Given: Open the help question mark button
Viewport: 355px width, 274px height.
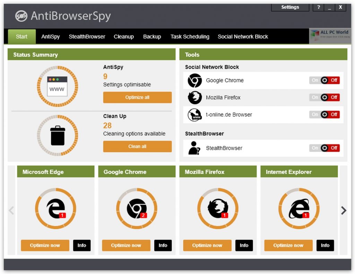Looking at the screenshot, I should pyautogui.click(x=318, y=7).
